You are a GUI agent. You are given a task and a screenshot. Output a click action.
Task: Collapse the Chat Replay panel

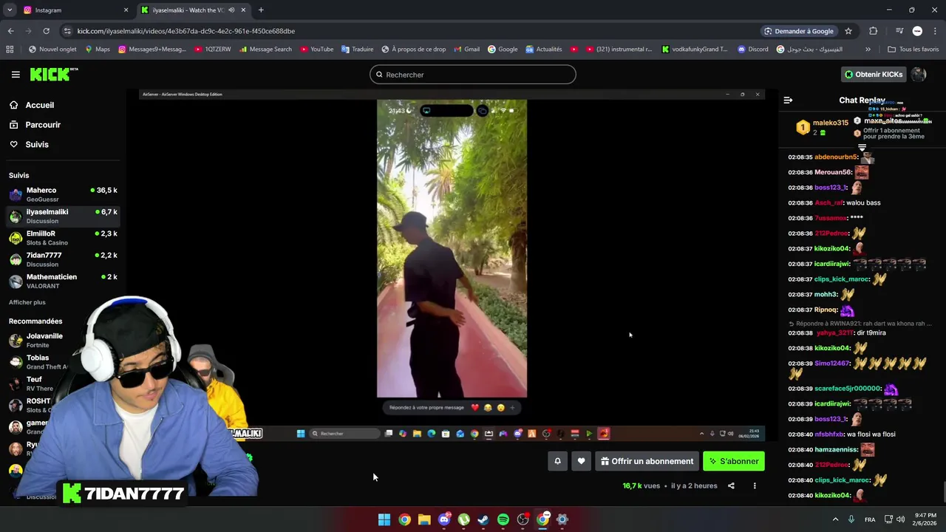click(788, 100)
